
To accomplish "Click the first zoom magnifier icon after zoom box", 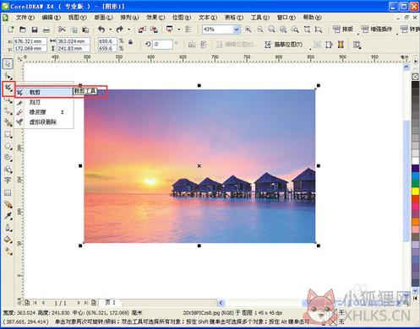I will [x=248, y=30].
